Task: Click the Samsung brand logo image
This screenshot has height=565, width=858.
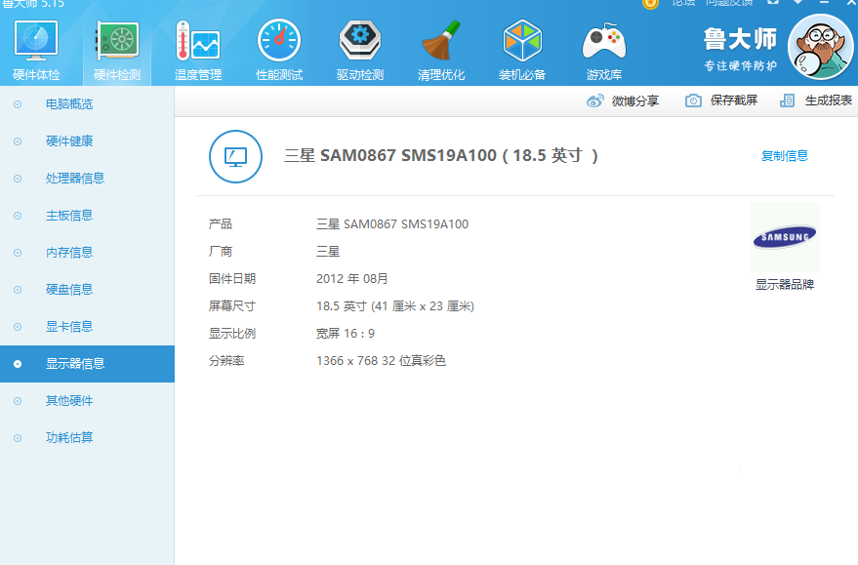Action: pyautogui.click(x=785, y=237)
